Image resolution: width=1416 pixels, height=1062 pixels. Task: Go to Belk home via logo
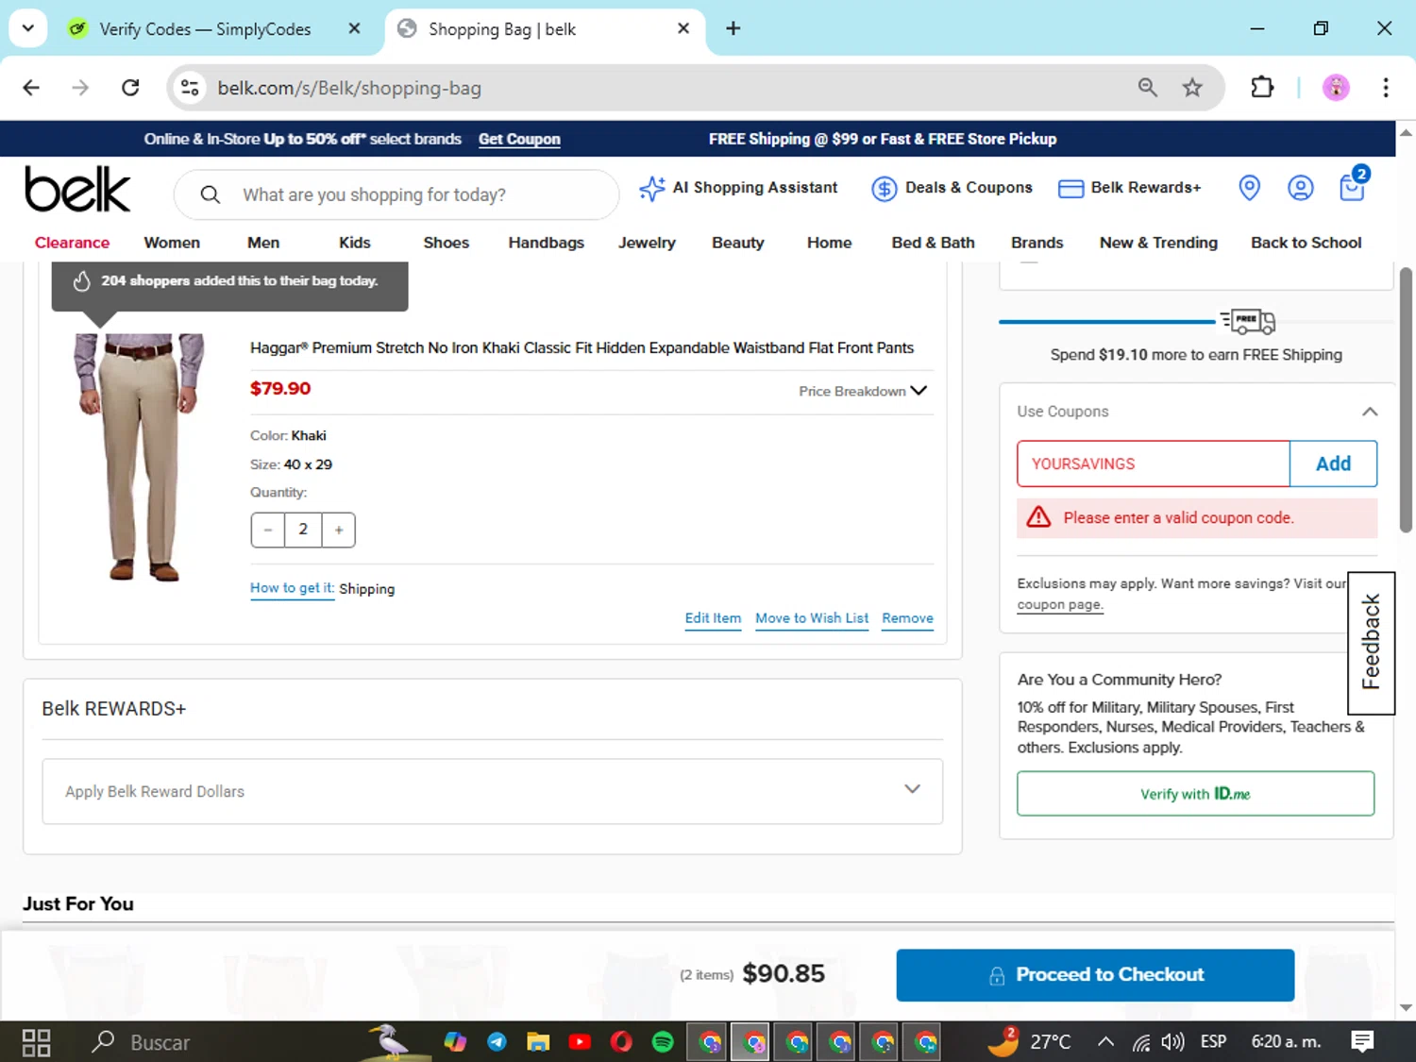(x=77, y=190)
